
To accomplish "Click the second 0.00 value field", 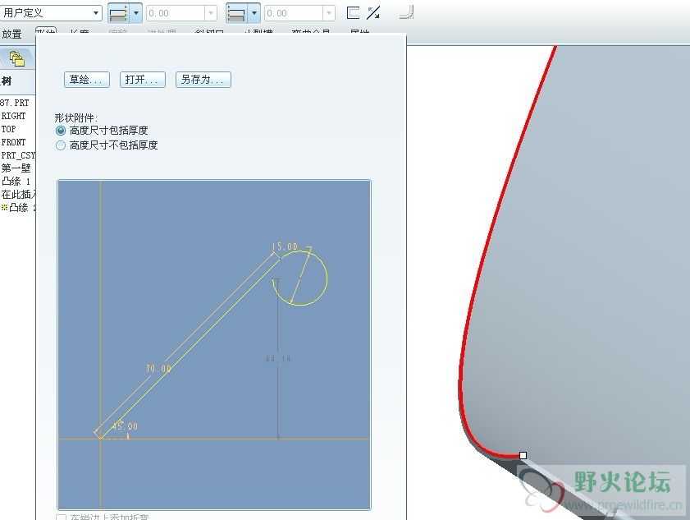I will tap(293, 13).
